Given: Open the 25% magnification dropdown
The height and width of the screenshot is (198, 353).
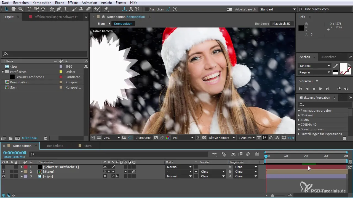Looking at the screenshot, I should (112, 138).
